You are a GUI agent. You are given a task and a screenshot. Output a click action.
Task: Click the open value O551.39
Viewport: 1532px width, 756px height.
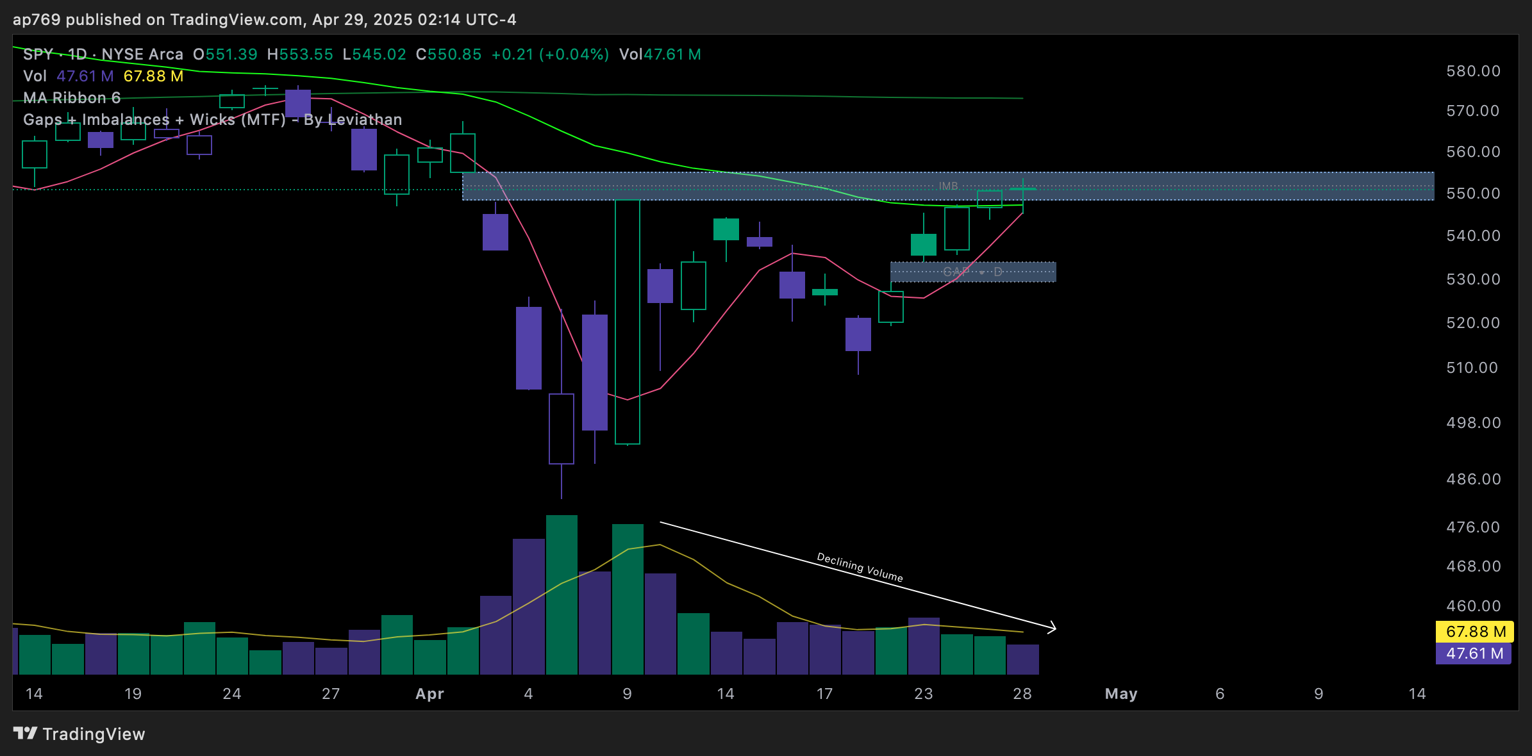[x=225, y=54]
